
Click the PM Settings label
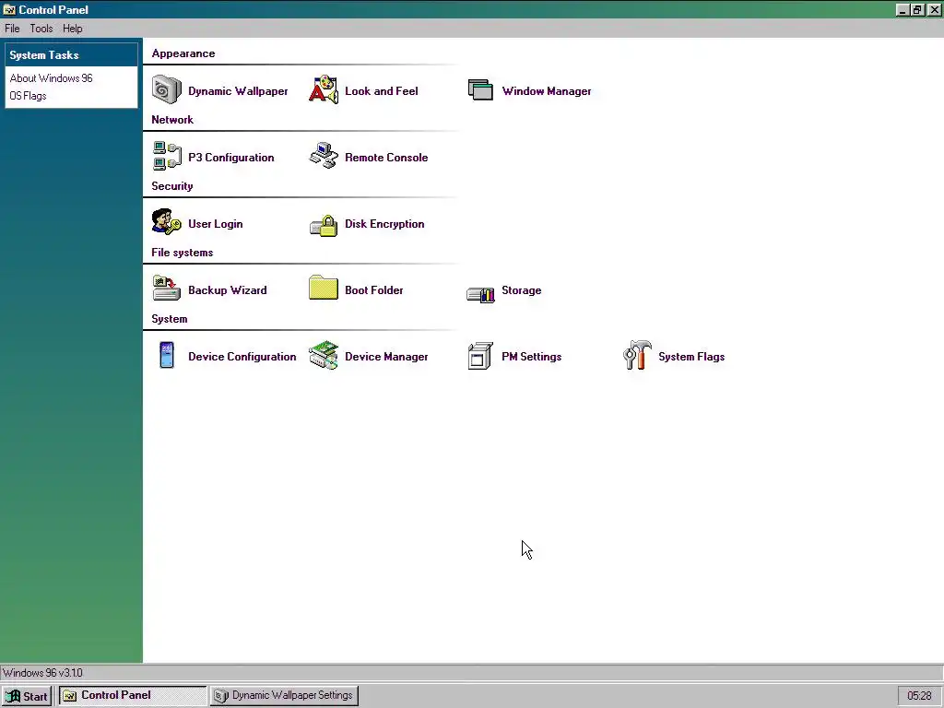point(532,357)
